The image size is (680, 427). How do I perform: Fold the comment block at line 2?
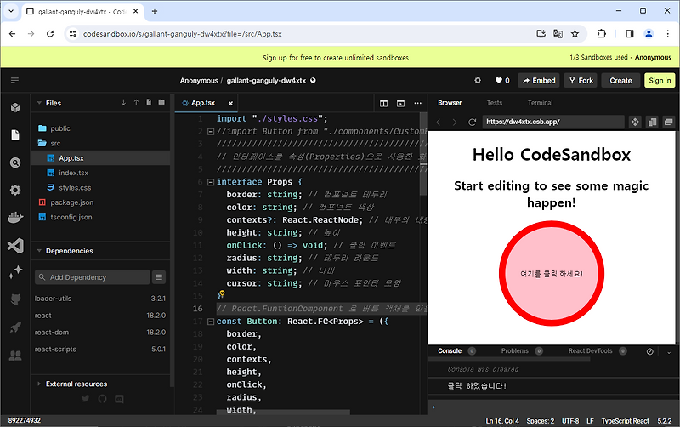(211, 132)
